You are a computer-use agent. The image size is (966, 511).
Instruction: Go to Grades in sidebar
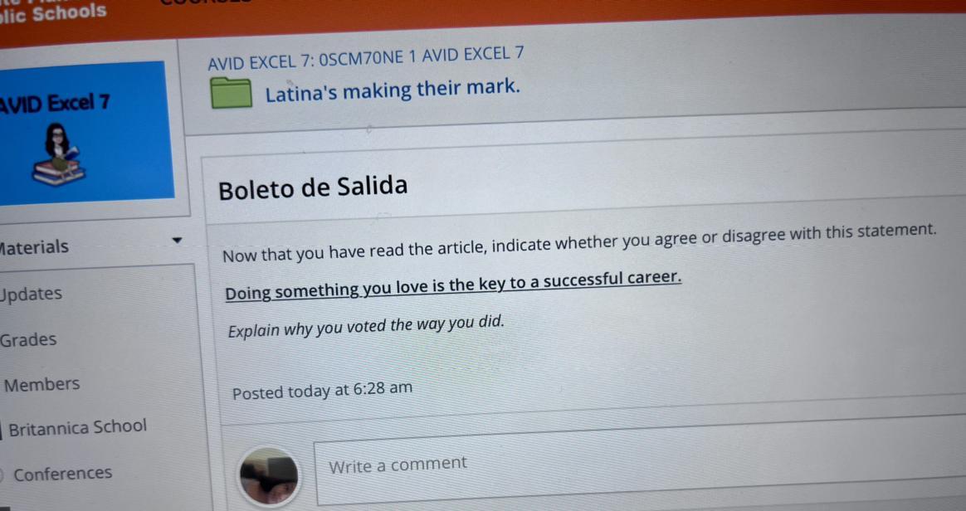click(28, 339)
